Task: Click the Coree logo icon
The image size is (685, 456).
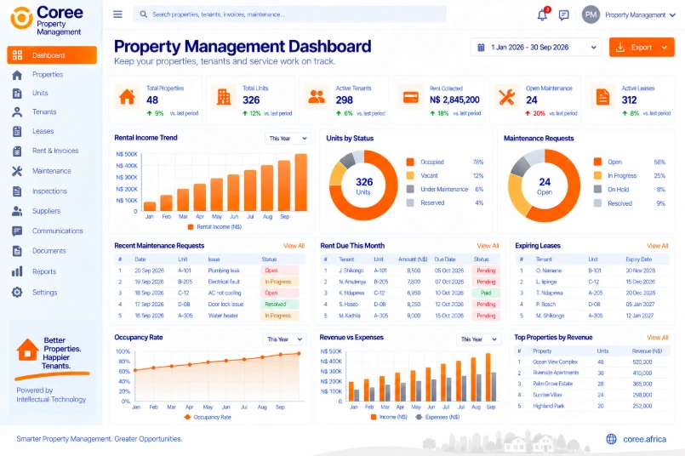Action: 21,18
